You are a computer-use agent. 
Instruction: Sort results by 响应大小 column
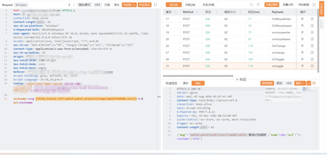(240, 12)
